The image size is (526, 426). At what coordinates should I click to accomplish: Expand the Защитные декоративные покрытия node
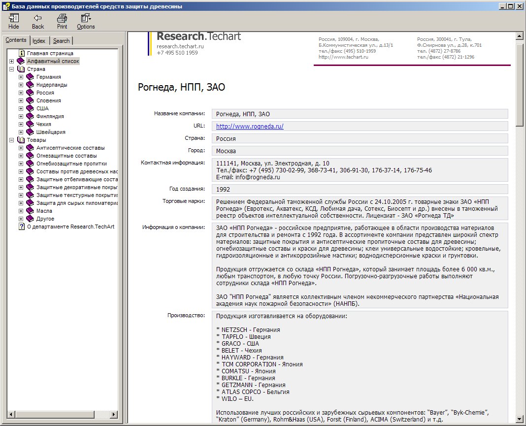click(21, 187)
